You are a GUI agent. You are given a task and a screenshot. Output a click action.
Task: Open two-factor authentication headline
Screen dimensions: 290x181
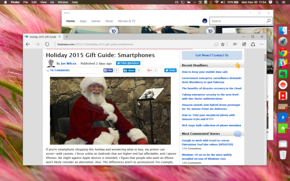click(x=210, y=96)
